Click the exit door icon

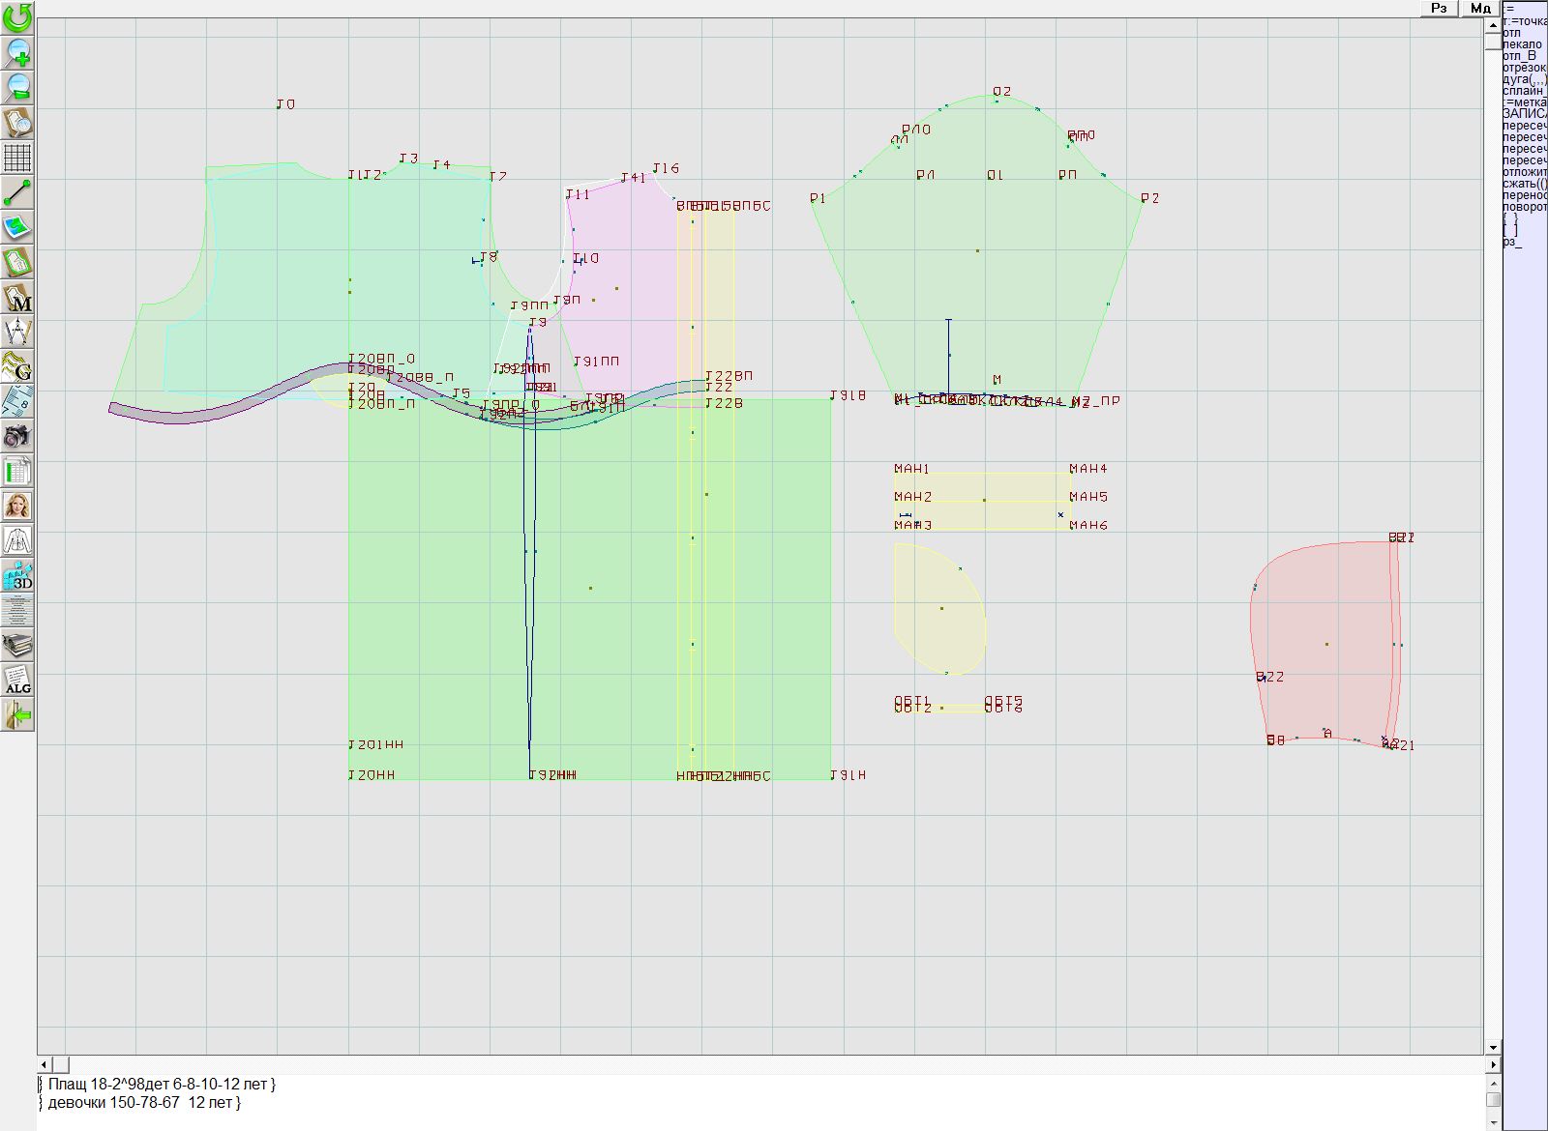(17, 715)
